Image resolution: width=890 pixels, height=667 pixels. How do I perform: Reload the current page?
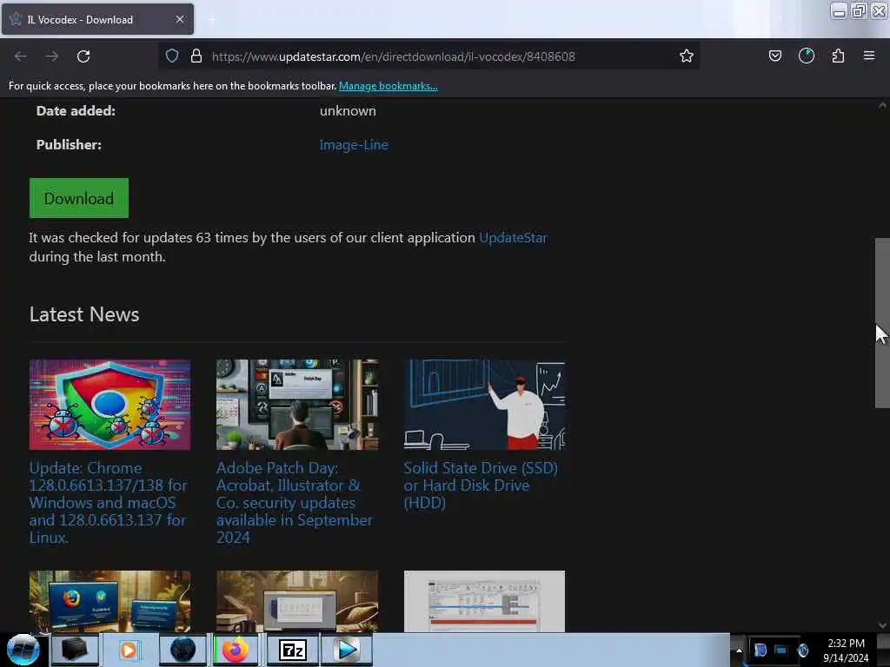pos(83,56)
